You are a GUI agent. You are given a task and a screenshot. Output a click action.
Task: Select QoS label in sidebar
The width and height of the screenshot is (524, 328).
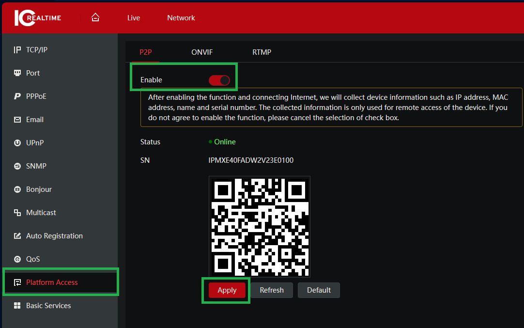[x=33, y=259]
